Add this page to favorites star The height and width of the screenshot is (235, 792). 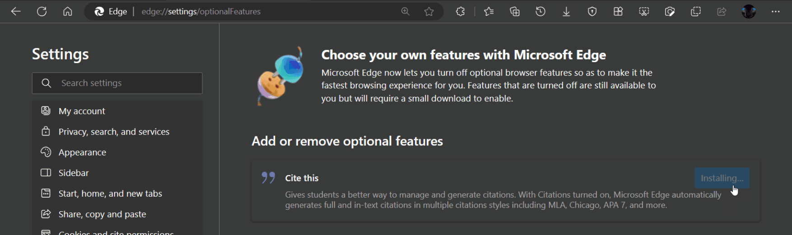pos(429,12)
